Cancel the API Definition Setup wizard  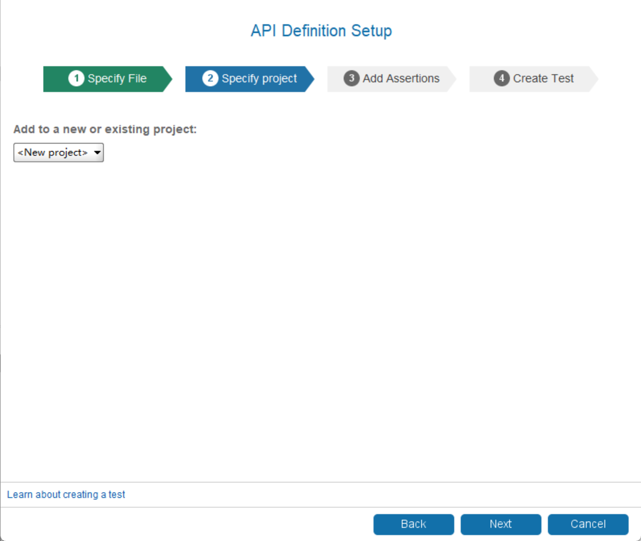[x=588, y=524]
